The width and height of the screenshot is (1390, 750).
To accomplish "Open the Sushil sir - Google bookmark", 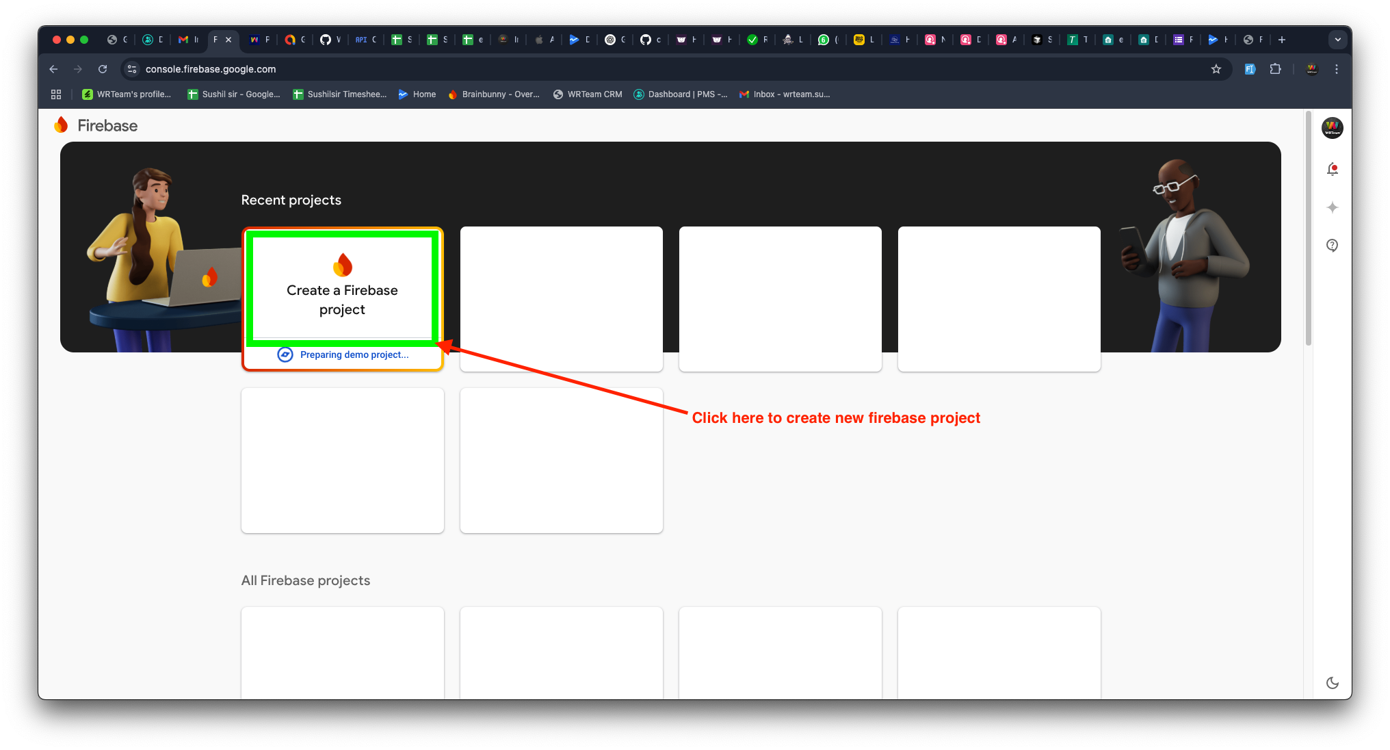I will (x=234, y=94).
